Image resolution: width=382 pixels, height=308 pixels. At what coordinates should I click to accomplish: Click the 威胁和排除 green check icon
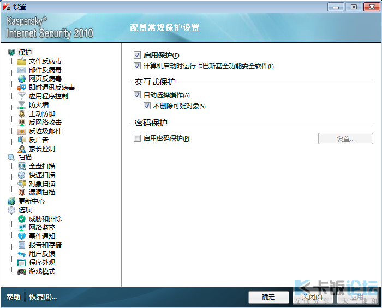click(x=22, y=219)
